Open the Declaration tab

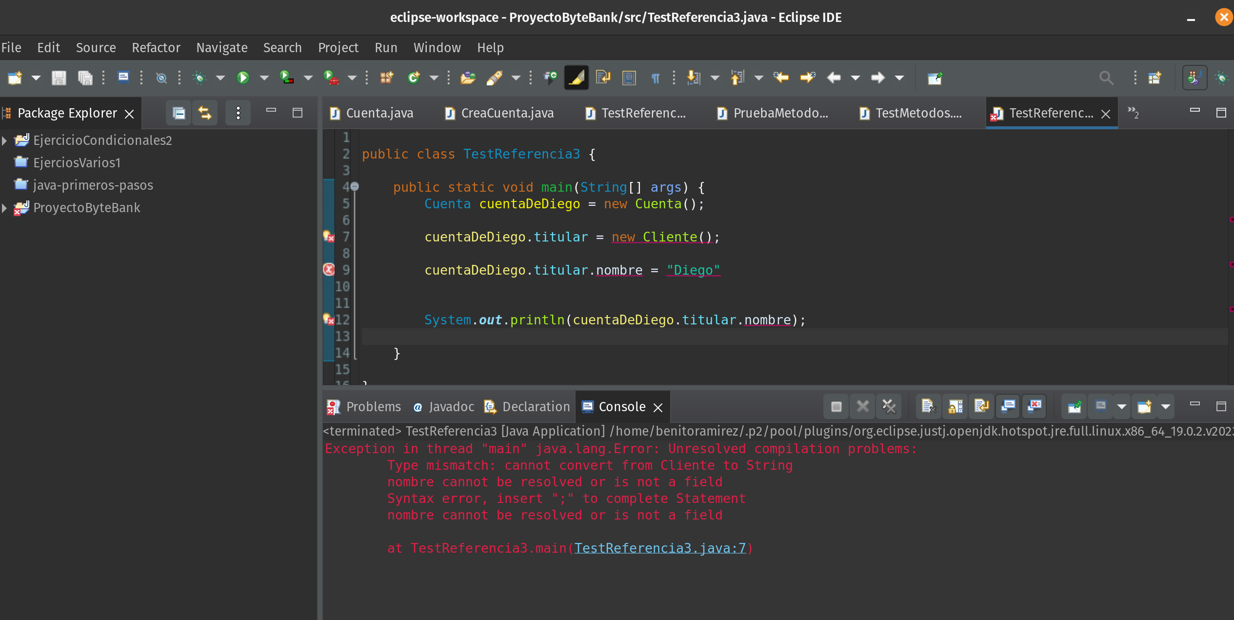[x=527, y=407]
